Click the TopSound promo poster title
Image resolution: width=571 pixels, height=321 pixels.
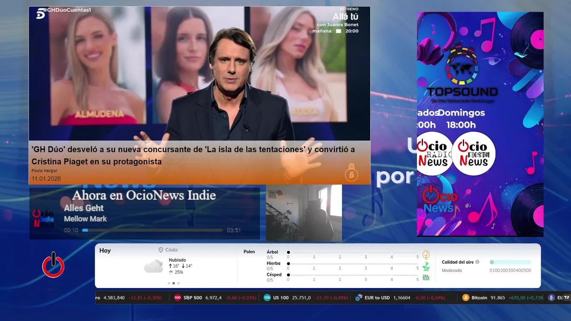tap(462, 92)
